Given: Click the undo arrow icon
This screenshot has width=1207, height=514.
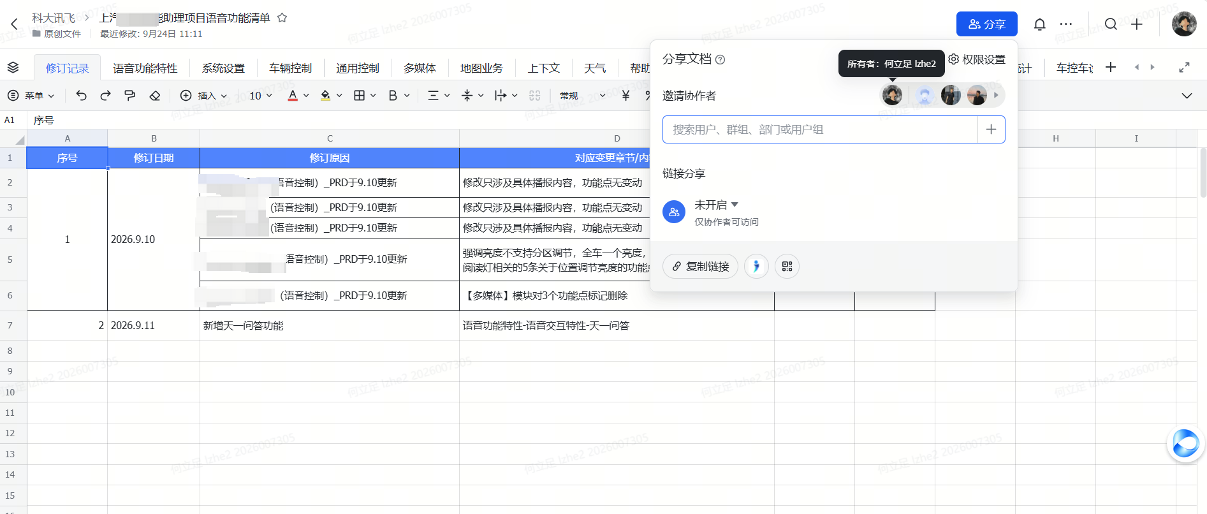Looking at the screenshot, I should coord(81,96).
